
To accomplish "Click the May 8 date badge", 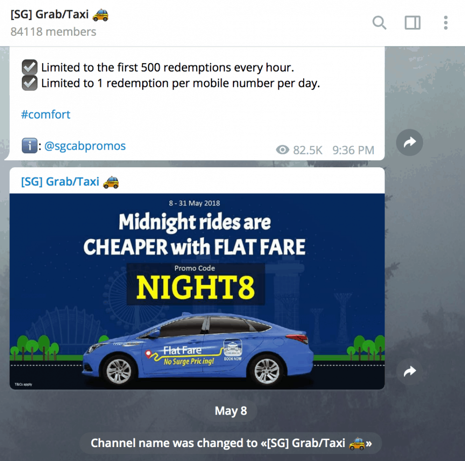I will click(x=231, y=411).
